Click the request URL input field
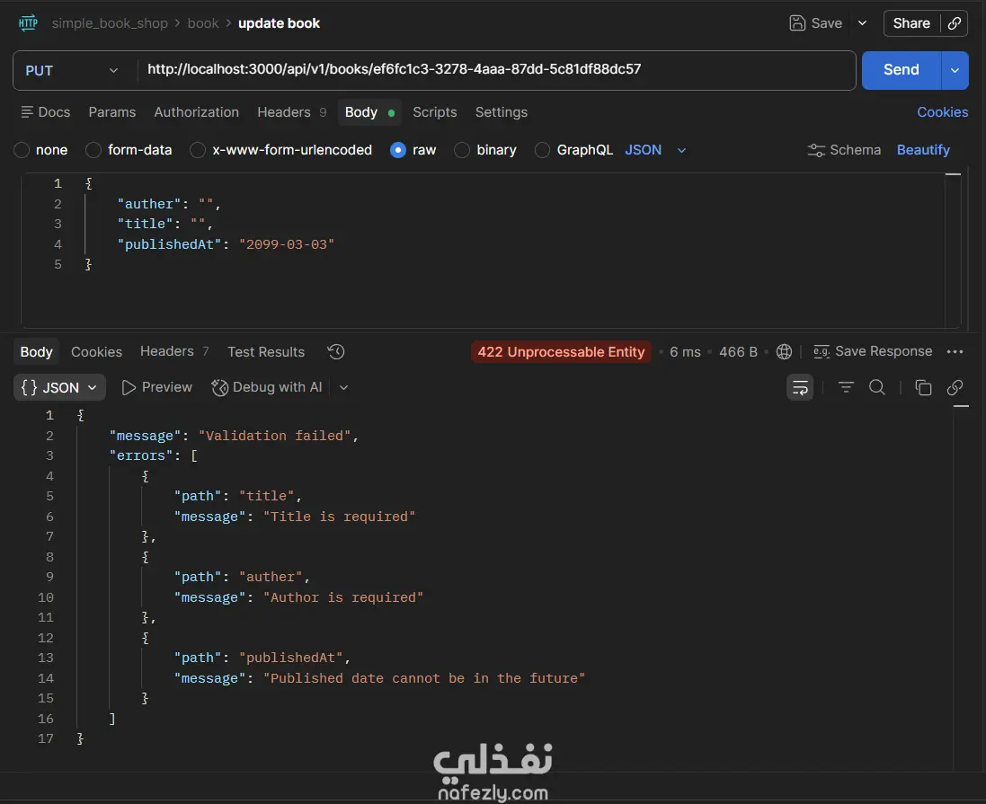Screen dimensions: 986x804 coord(494,70)
